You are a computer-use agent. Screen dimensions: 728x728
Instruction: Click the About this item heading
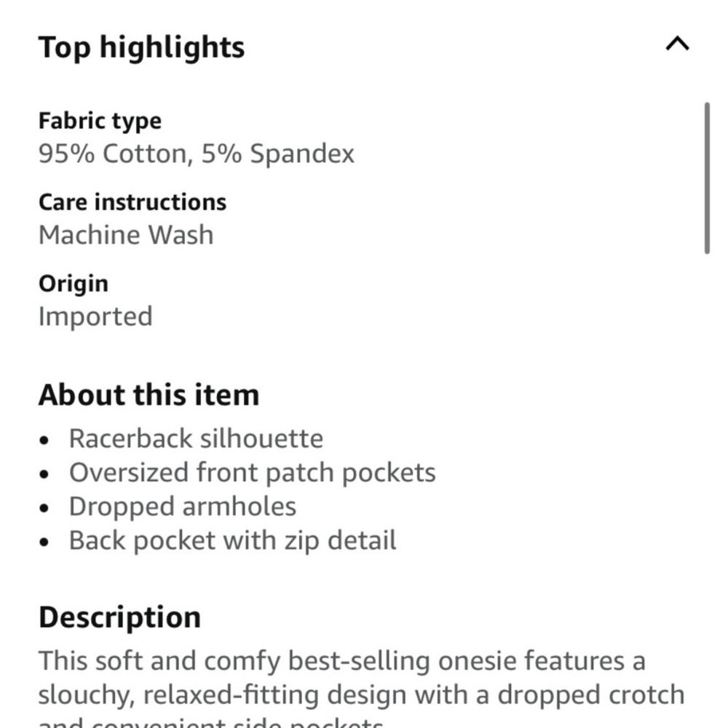[x=149, y=395]
